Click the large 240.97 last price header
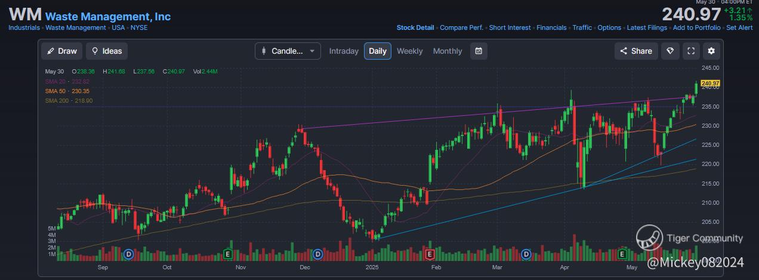759x280 pixels. click(691, 14)
